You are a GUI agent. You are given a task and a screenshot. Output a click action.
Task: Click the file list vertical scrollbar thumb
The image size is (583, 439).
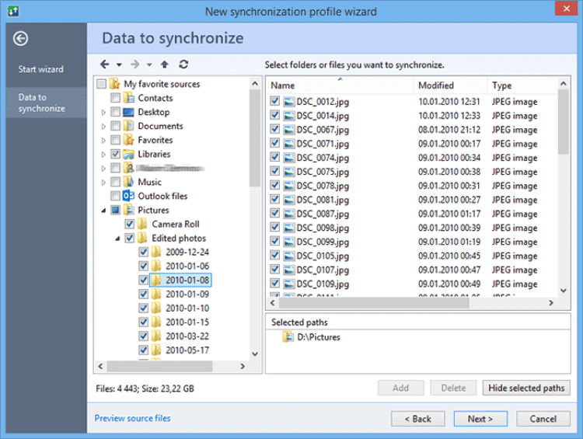(x=564, y=122)
